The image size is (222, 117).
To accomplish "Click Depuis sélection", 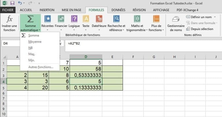I will tap(200, 29).
